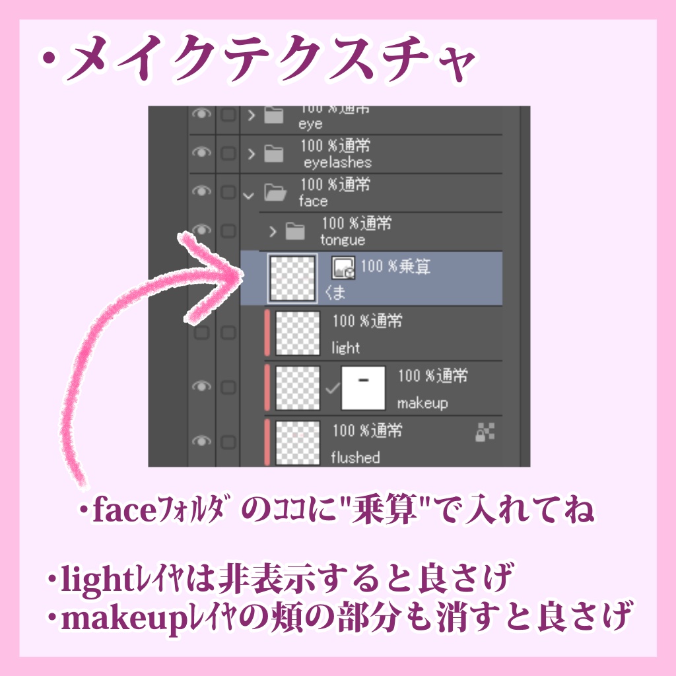Click the folder icon of the eye folder
The width and height of the screenshot is (676, 676).
point(273,112)
